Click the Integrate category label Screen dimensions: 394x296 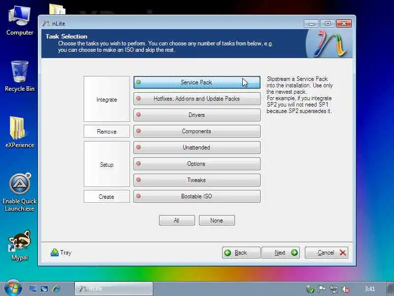tap(106, 100)
